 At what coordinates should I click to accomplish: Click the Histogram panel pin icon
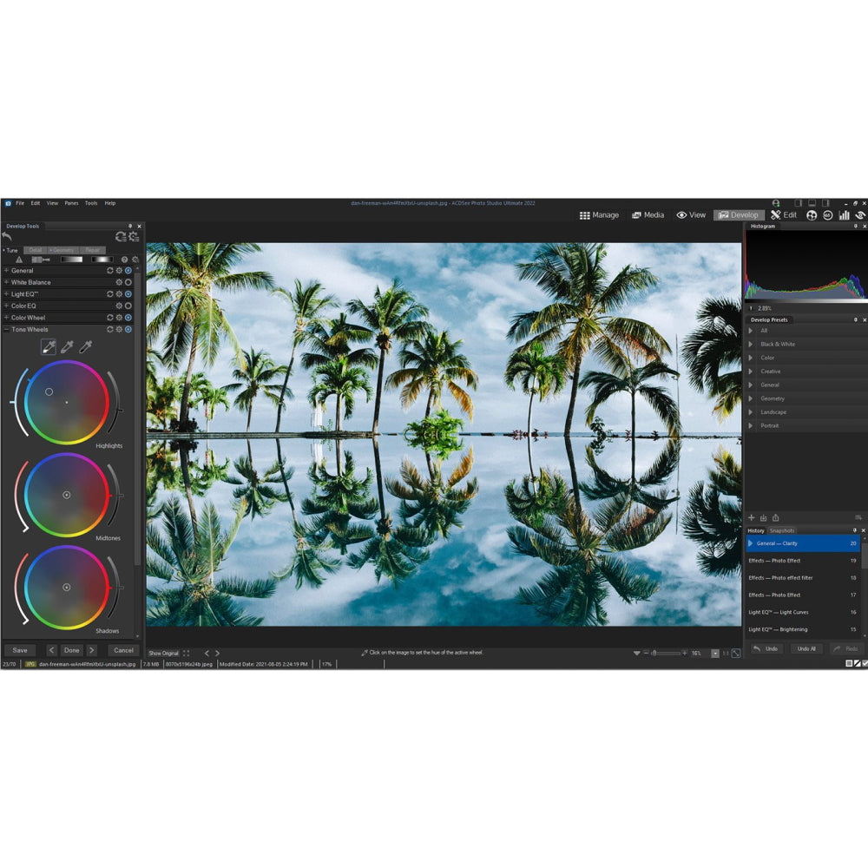(856, 226)
